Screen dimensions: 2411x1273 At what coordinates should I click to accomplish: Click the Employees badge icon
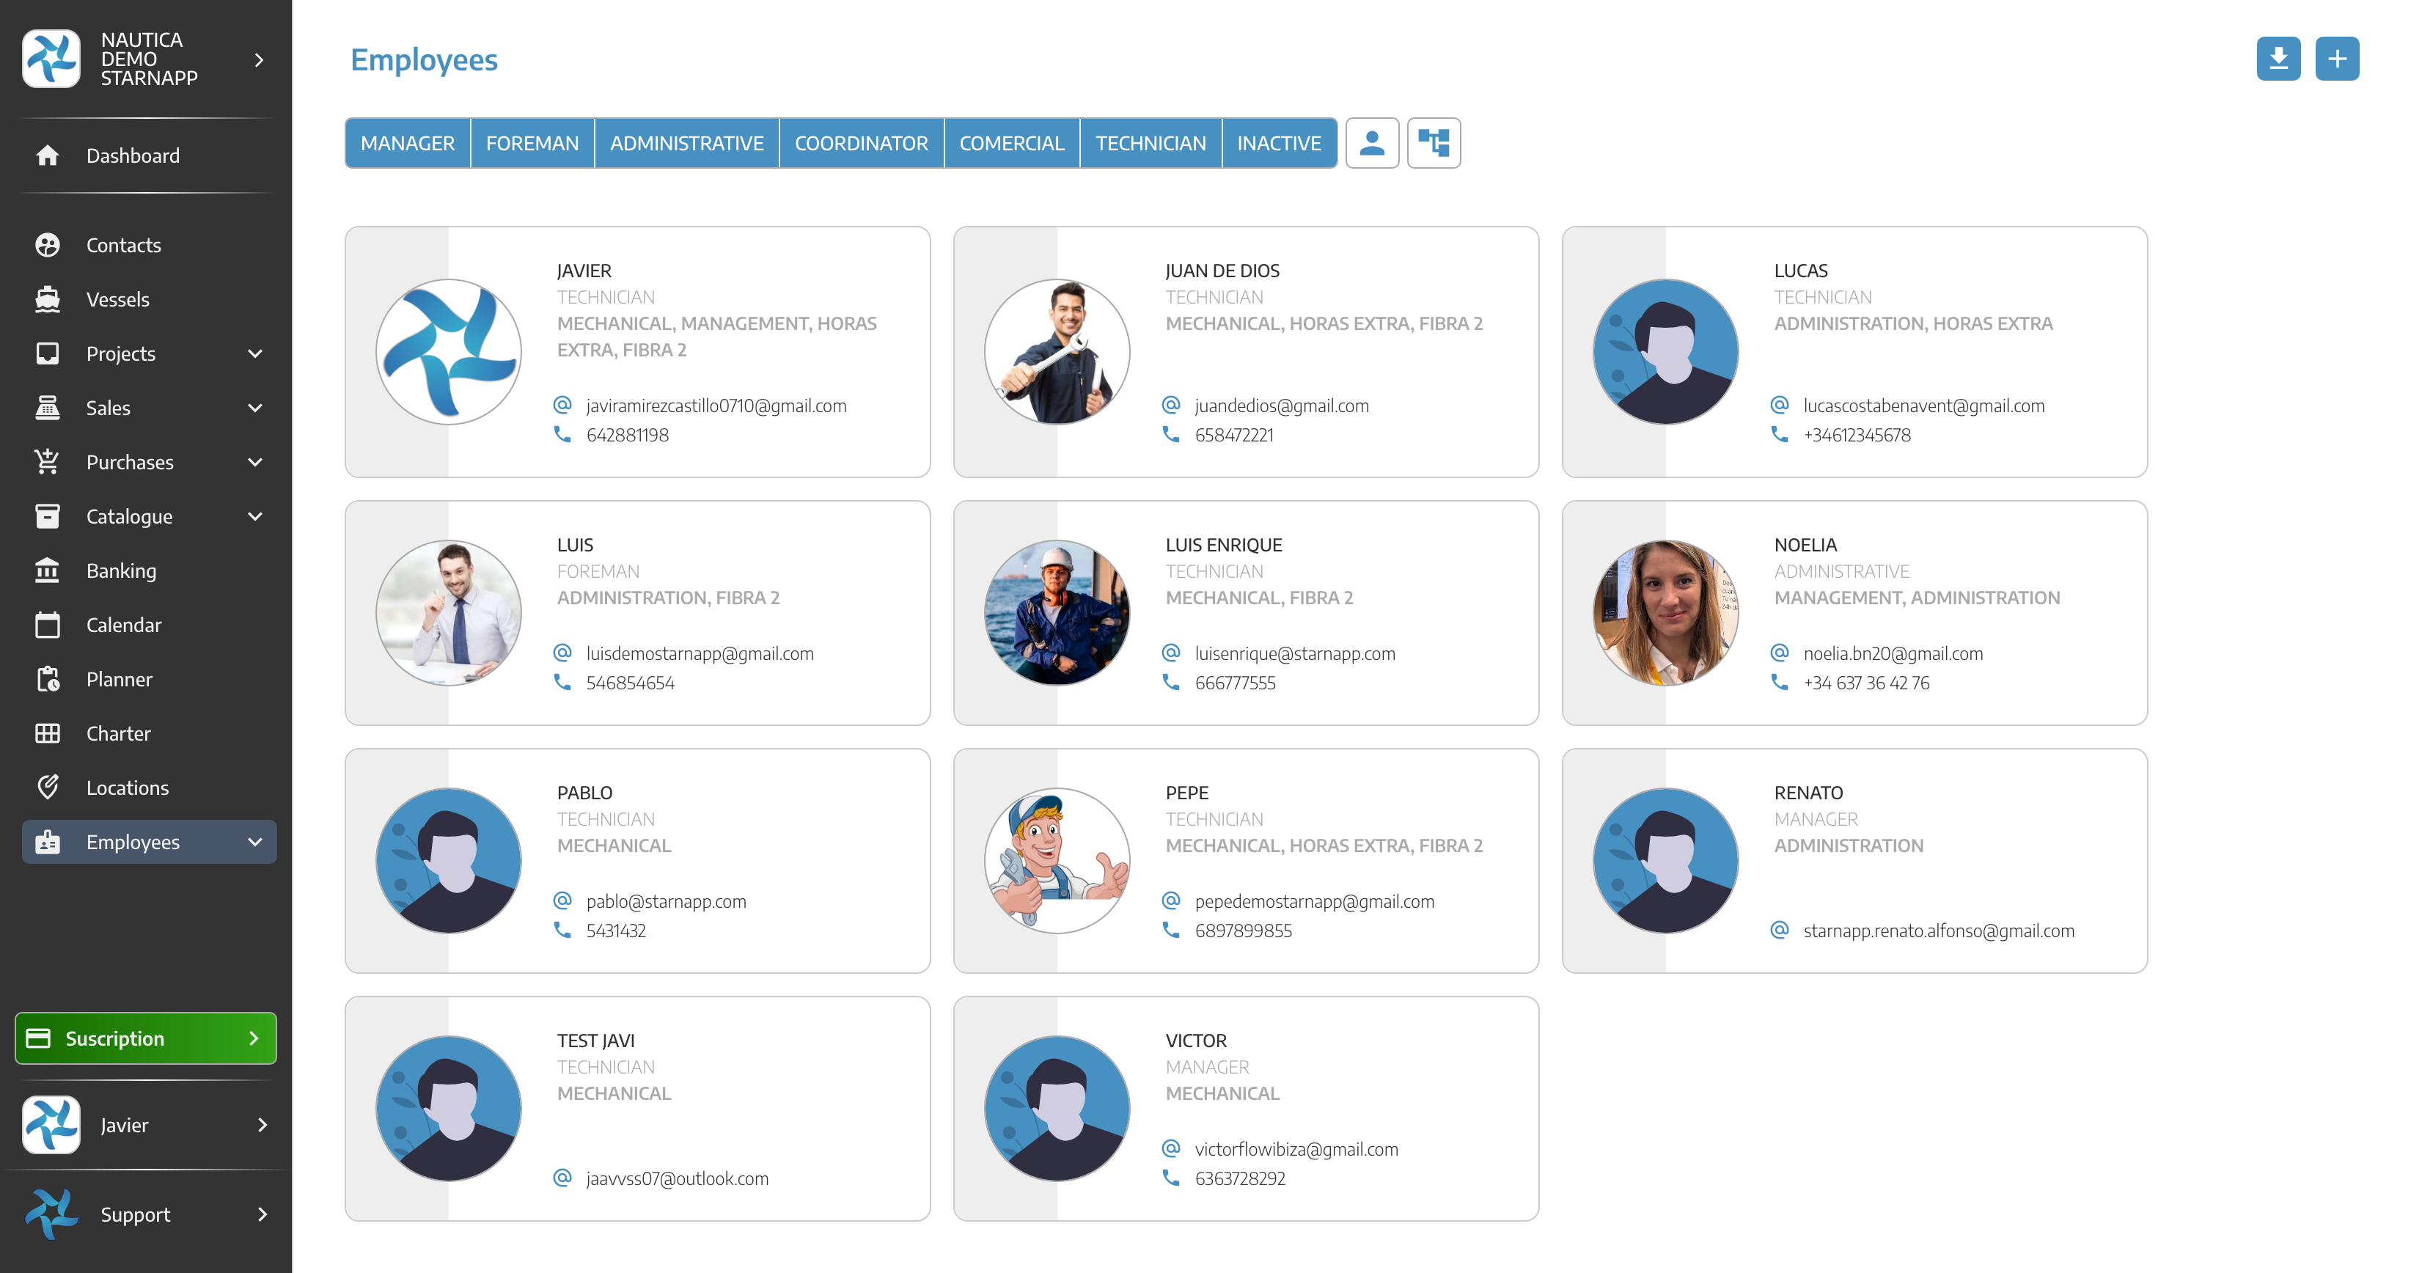[48, 843]
